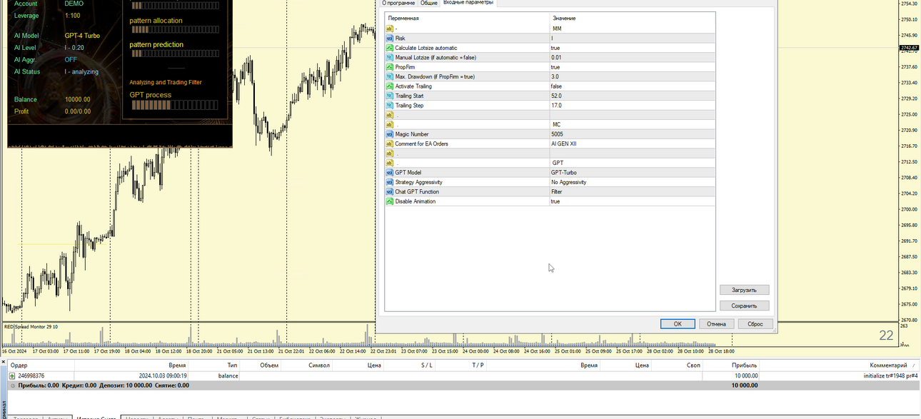Click the icon beside the Magic Number row
The image size is (921, 419).
389,134
